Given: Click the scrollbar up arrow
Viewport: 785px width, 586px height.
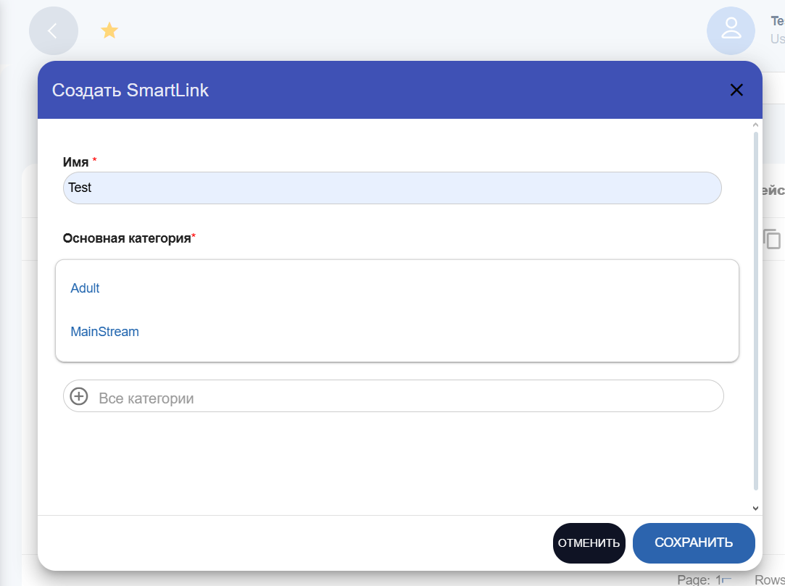Looking at the screenshot, I should click(755, 125).
